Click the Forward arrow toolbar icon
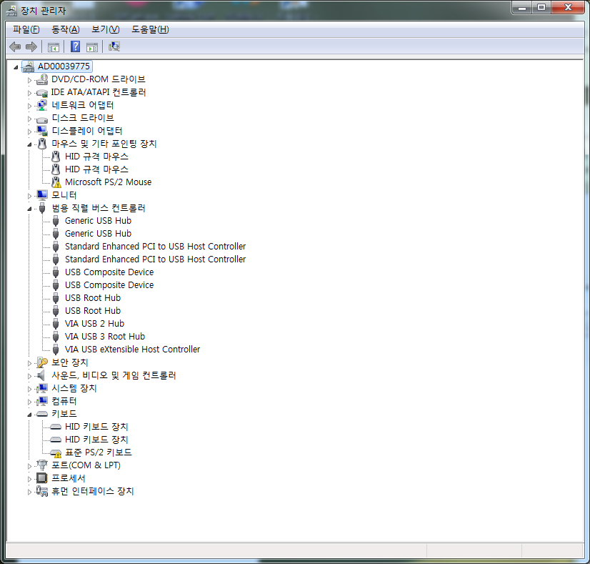590x564 pixels. pos(31,46)
